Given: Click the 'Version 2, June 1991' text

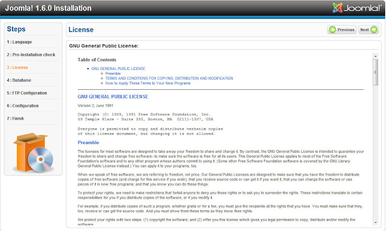Looking at the screenshot, I should [x=95, y=106].
